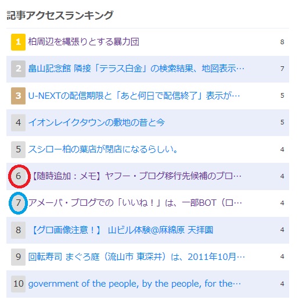Click the rank 10 number badge
The image size is (299, 307).
tap(18, 284)
